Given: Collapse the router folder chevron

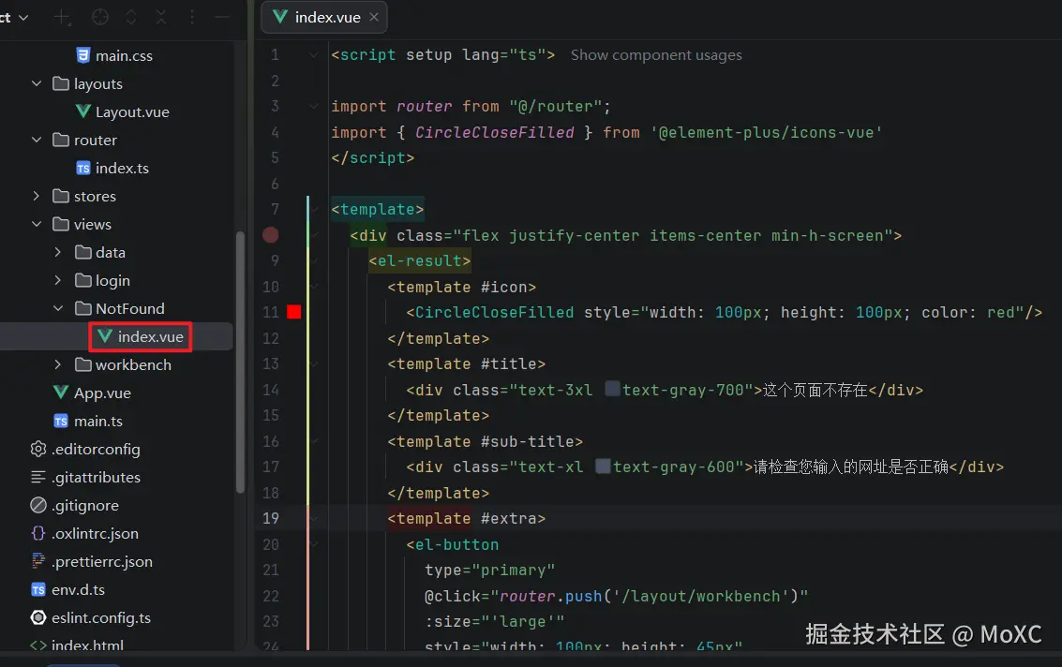Looking at the screenshot, I should click(x=37, y=140).
